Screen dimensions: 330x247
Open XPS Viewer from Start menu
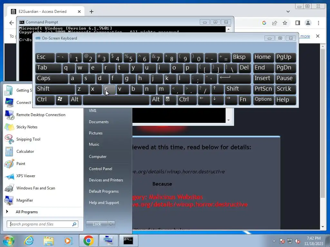click(43, 176)
